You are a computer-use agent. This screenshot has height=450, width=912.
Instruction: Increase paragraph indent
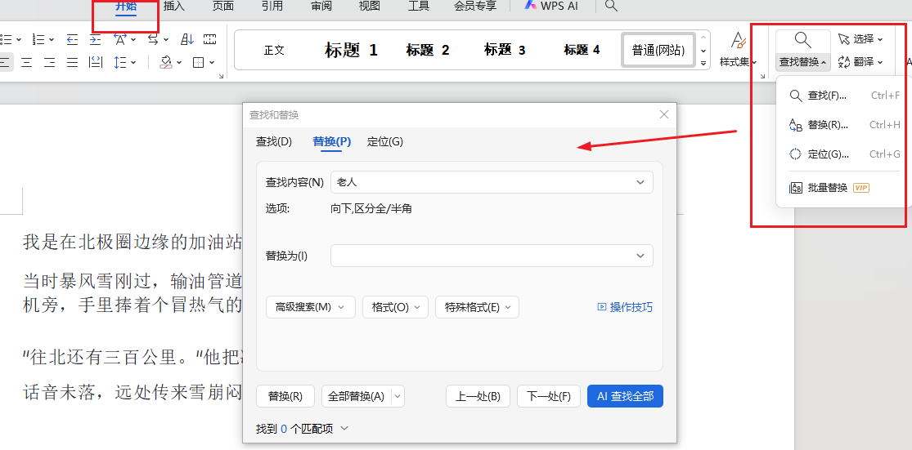(x=95, y=39)
